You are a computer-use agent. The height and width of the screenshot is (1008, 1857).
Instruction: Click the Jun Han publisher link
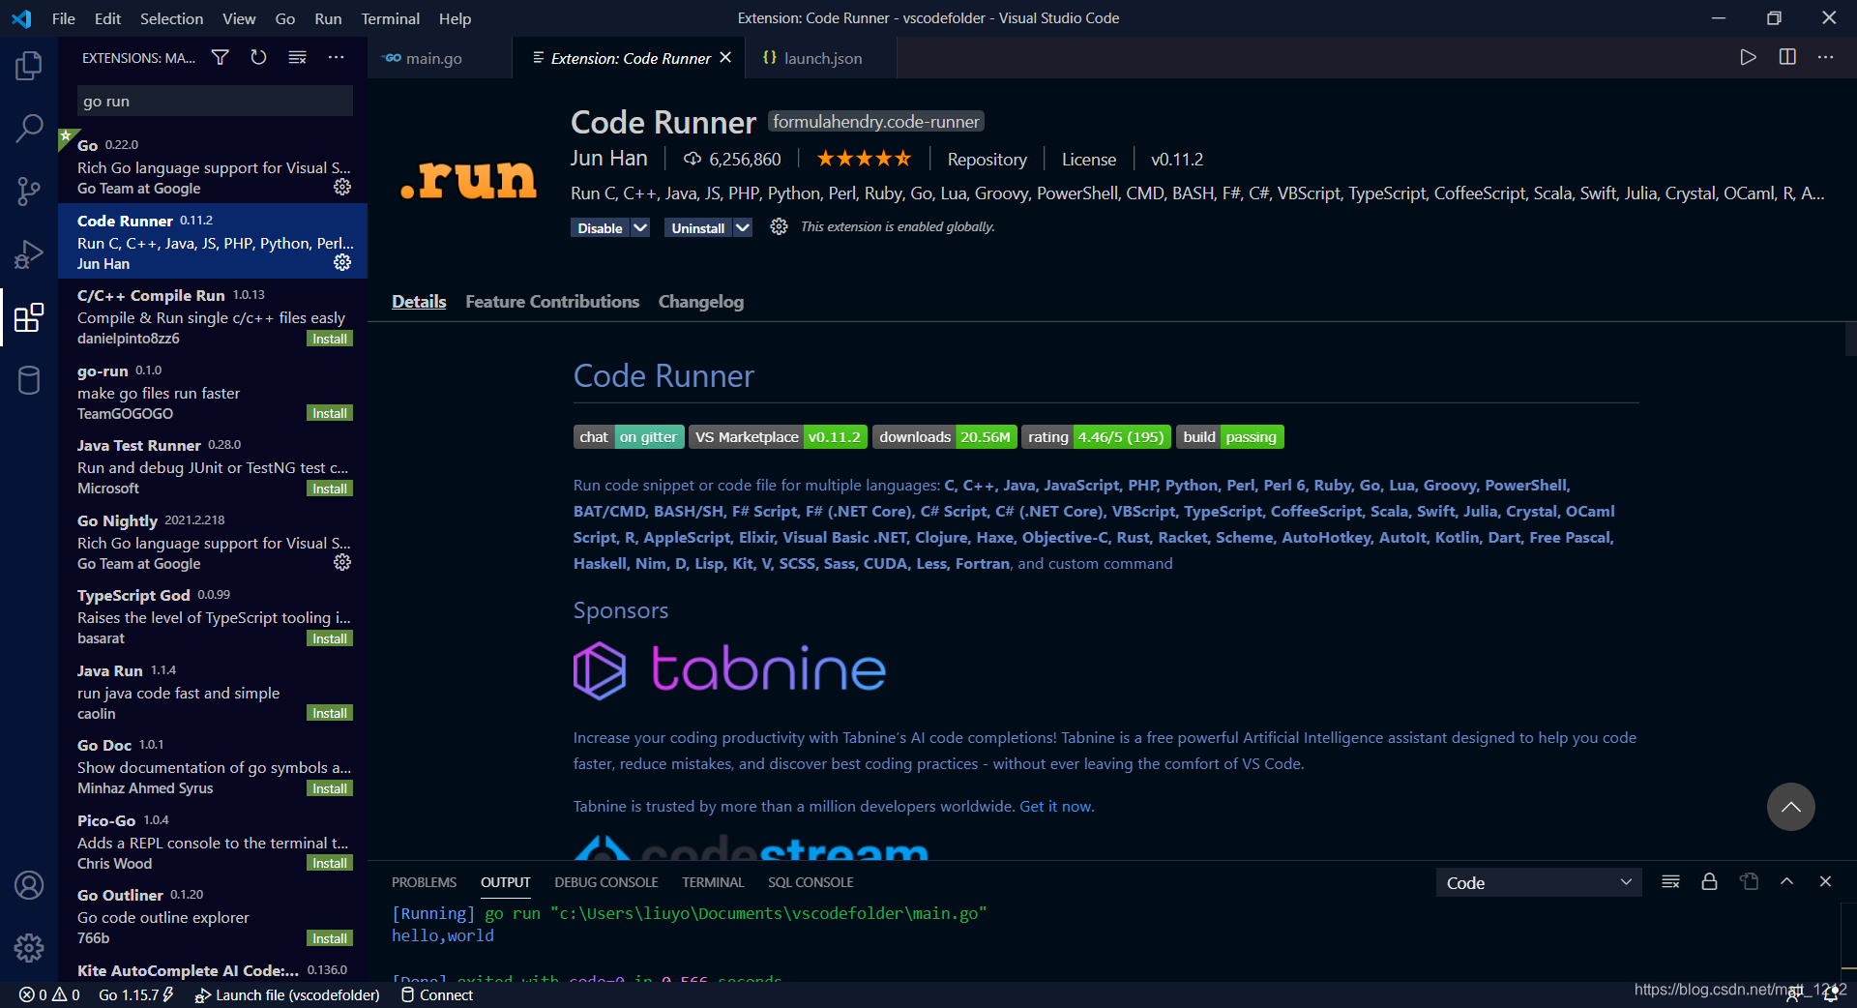pos(608,158)
